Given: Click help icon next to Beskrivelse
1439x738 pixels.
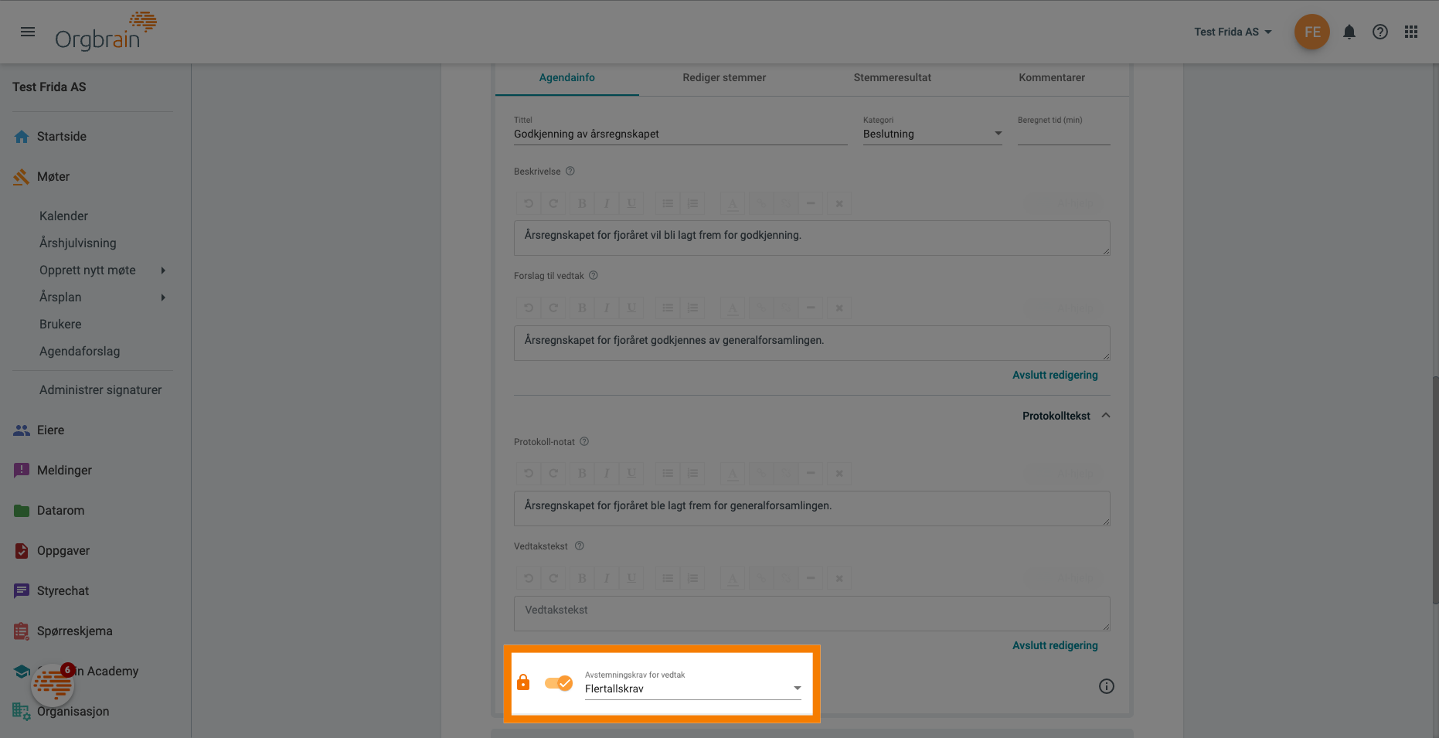Looking at the screenshot, I should pos(570,171).
